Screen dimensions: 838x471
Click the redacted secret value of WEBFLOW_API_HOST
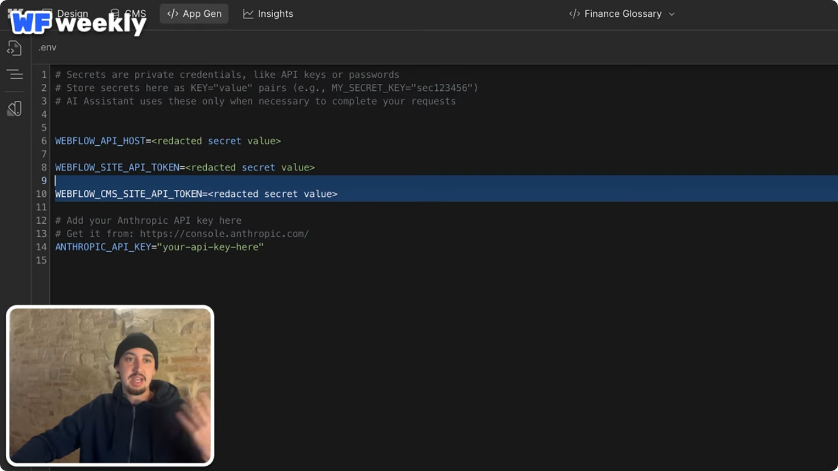pyautogui.click(x=216, y=141)
